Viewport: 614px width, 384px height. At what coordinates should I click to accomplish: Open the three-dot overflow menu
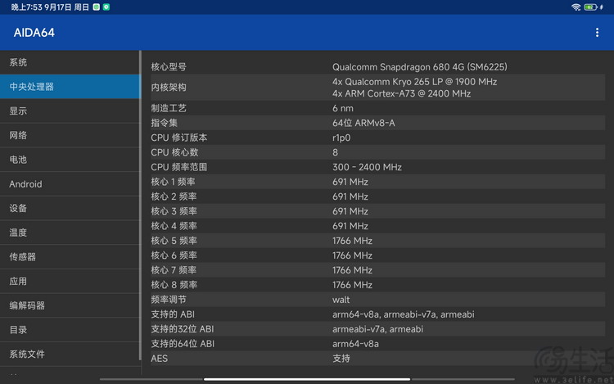597,33
